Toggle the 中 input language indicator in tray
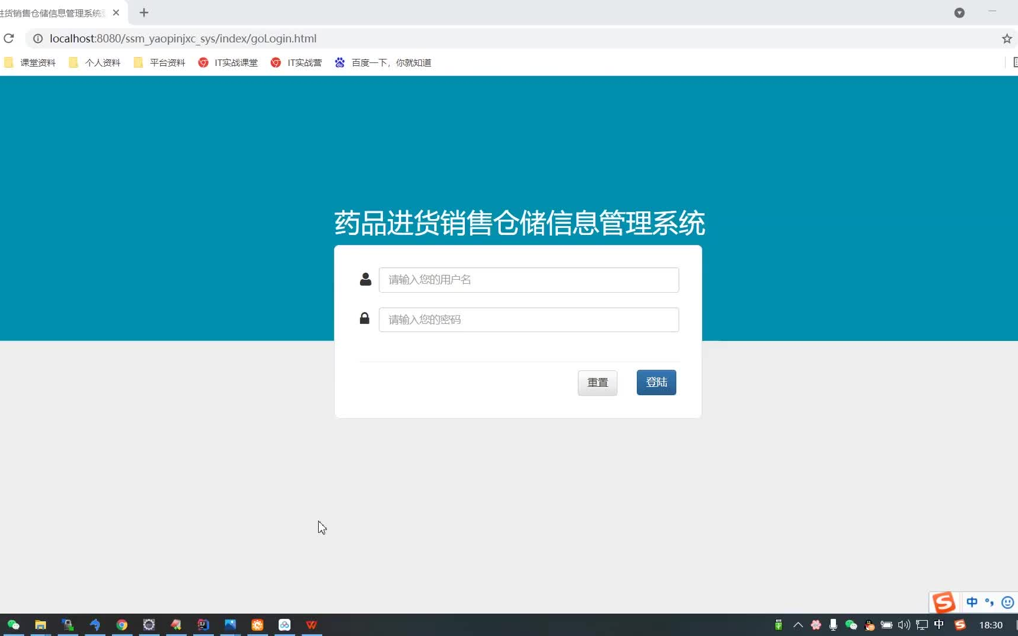Screen dimensions: 1018x636 [x=939, y=624]
